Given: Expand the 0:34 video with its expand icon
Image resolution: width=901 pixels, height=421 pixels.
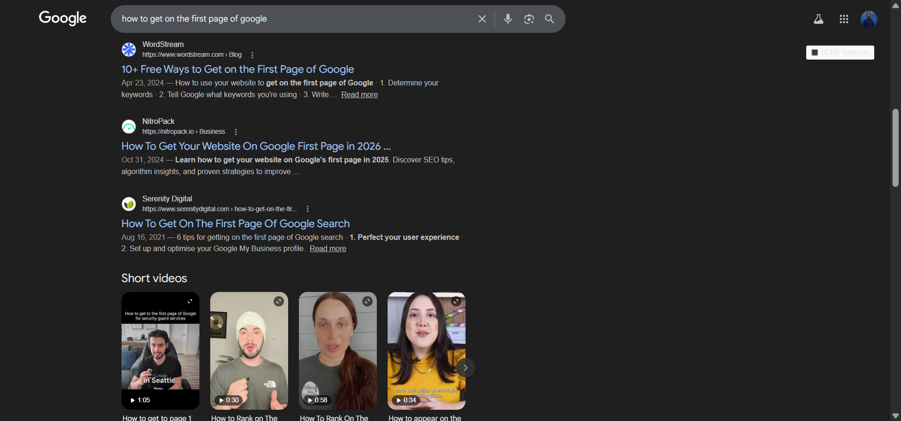Looking at the screenshot, I should pos(456,301).
